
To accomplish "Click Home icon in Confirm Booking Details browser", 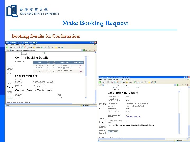I will (25, 47).
